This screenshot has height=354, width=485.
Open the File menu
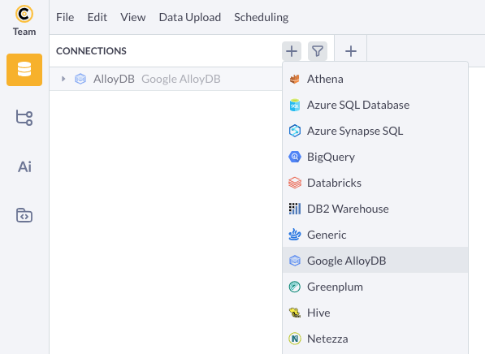point(65,17)
